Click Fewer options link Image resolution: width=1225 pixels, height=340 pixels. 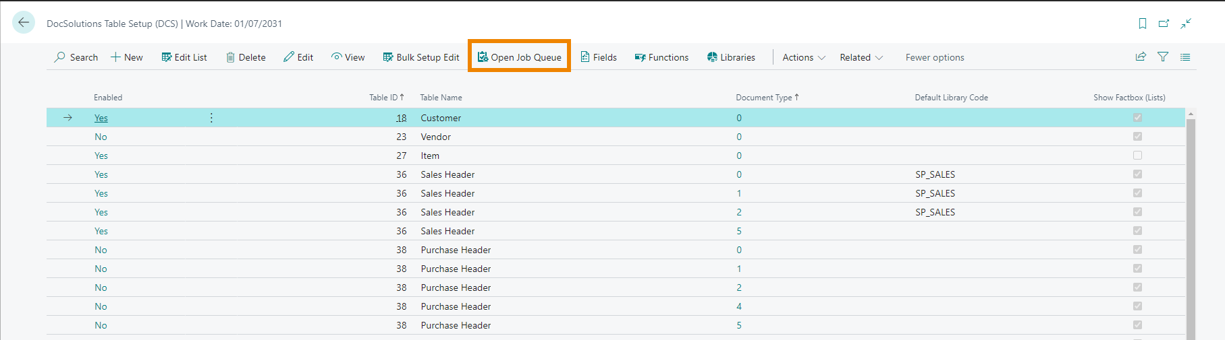[934, 57]
